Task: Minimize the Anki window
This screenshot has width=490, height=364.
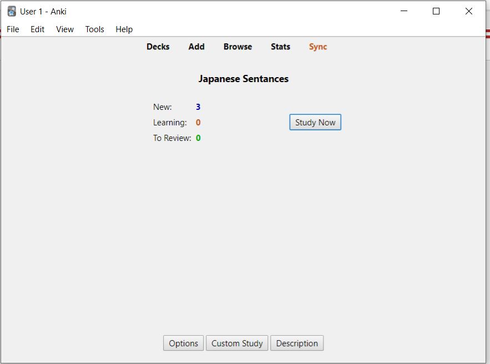Action: click(404, 11)
